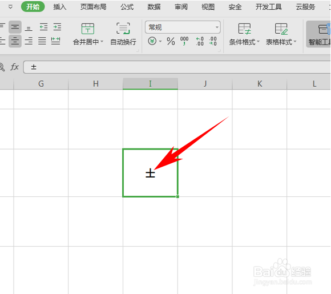Open the 数据 tab
The image size is (331, 294).
(154, 7)
